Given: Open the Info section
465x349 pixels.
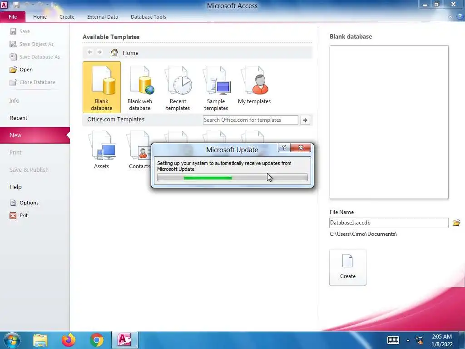Looking at the screenshot, I should (x=14, y=100).
